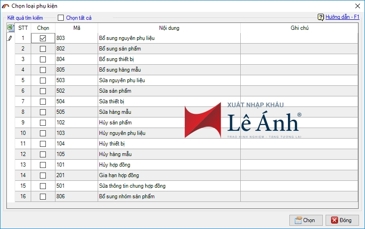365x229 pixels.
Task: Click the app icon in title bar
Action: (x=6, y=6)
